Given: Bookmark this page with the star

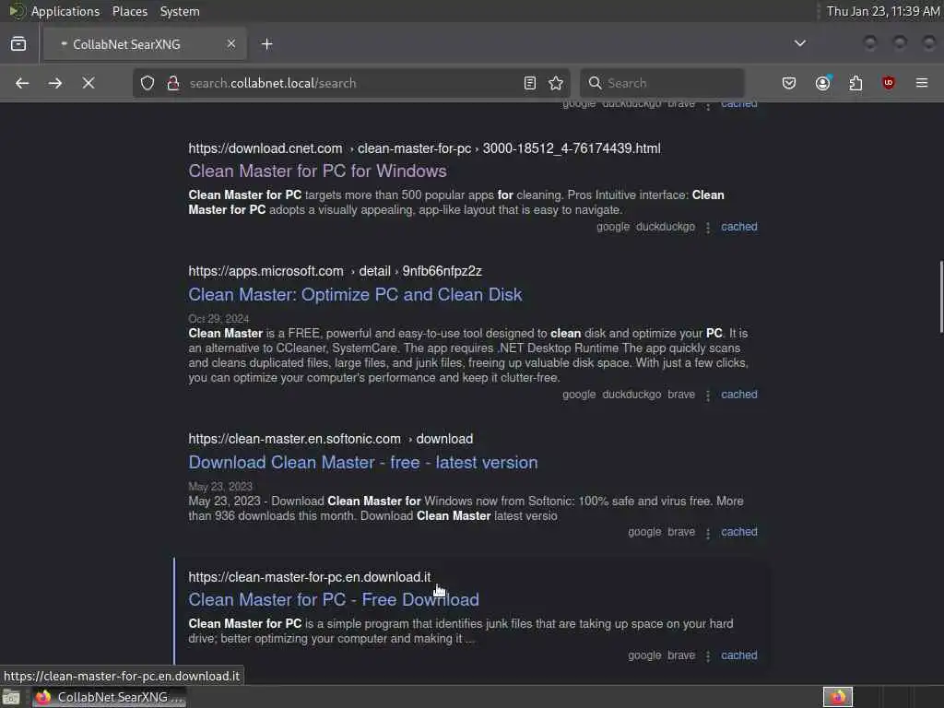Looking at the screenshot, I should pyautogui.click(x=556, y=83).
